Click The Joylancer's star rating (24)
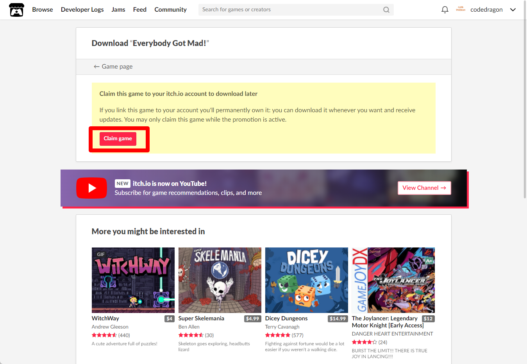Viewport: 527px width, 364px height. click(x=370, y=342)
